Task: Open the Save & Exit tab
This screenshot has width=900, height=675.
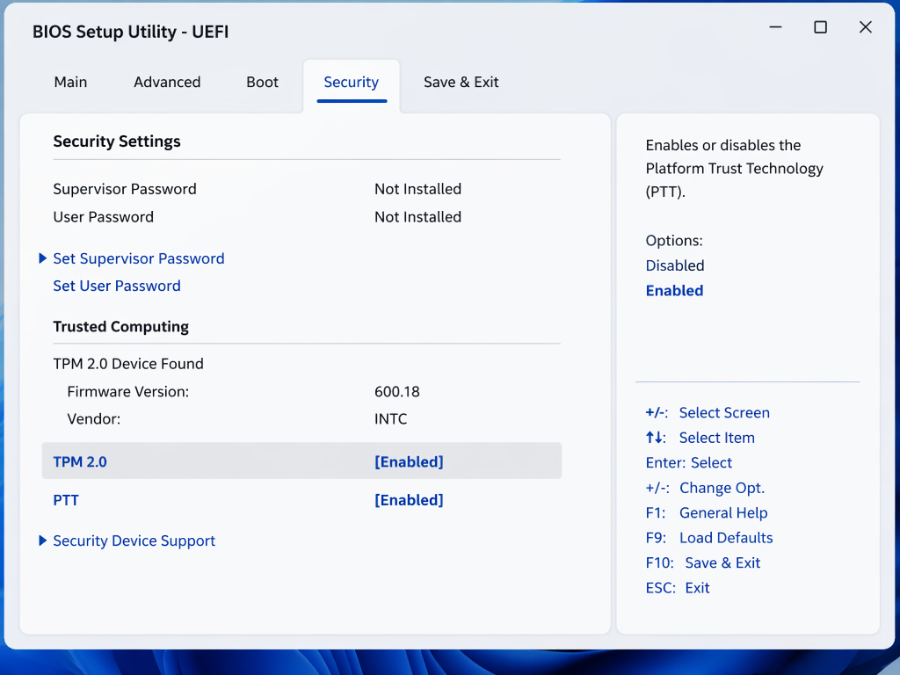Action: click(x=461, y=82)
